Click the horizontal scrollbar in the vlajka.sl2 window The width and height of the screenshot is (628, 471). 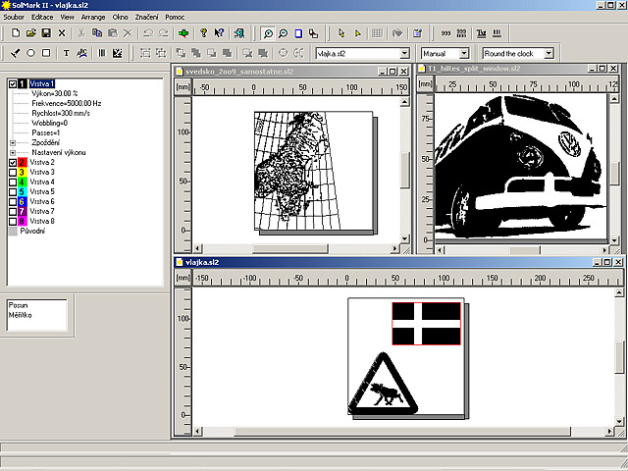coord(402,432)
